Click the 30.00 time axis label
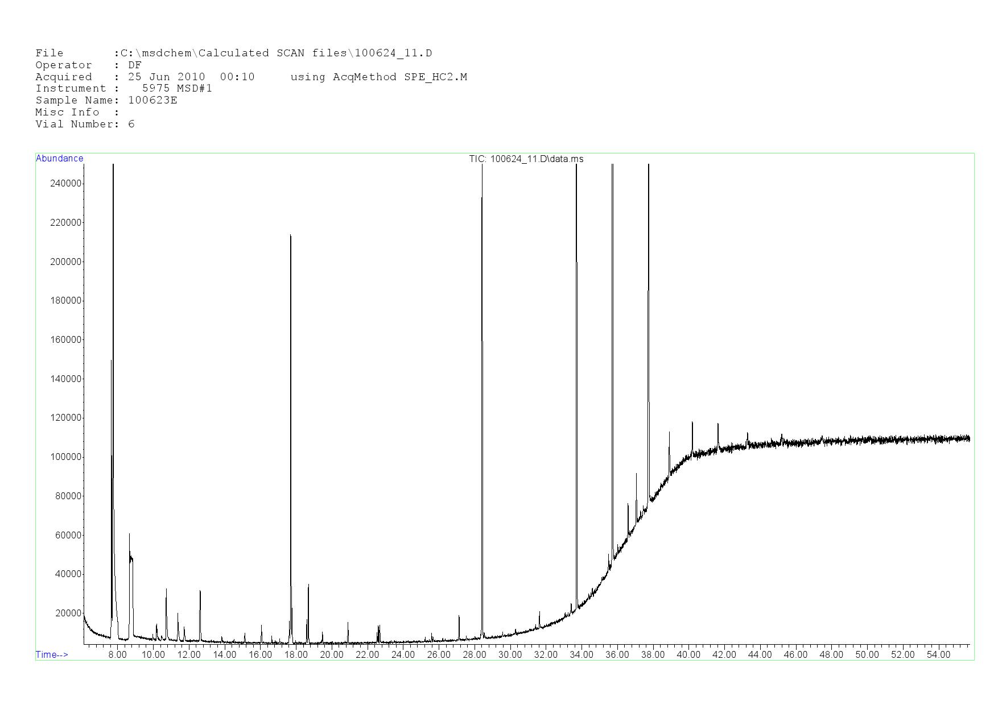The image size is (998, 705). [510, 655]
